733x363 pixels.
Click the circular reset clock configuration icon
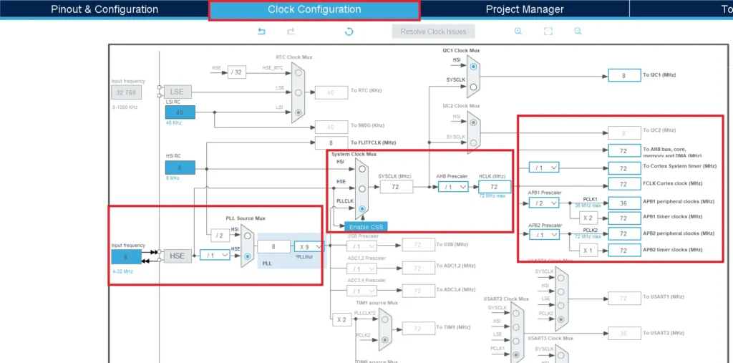(x=349, y=32)
